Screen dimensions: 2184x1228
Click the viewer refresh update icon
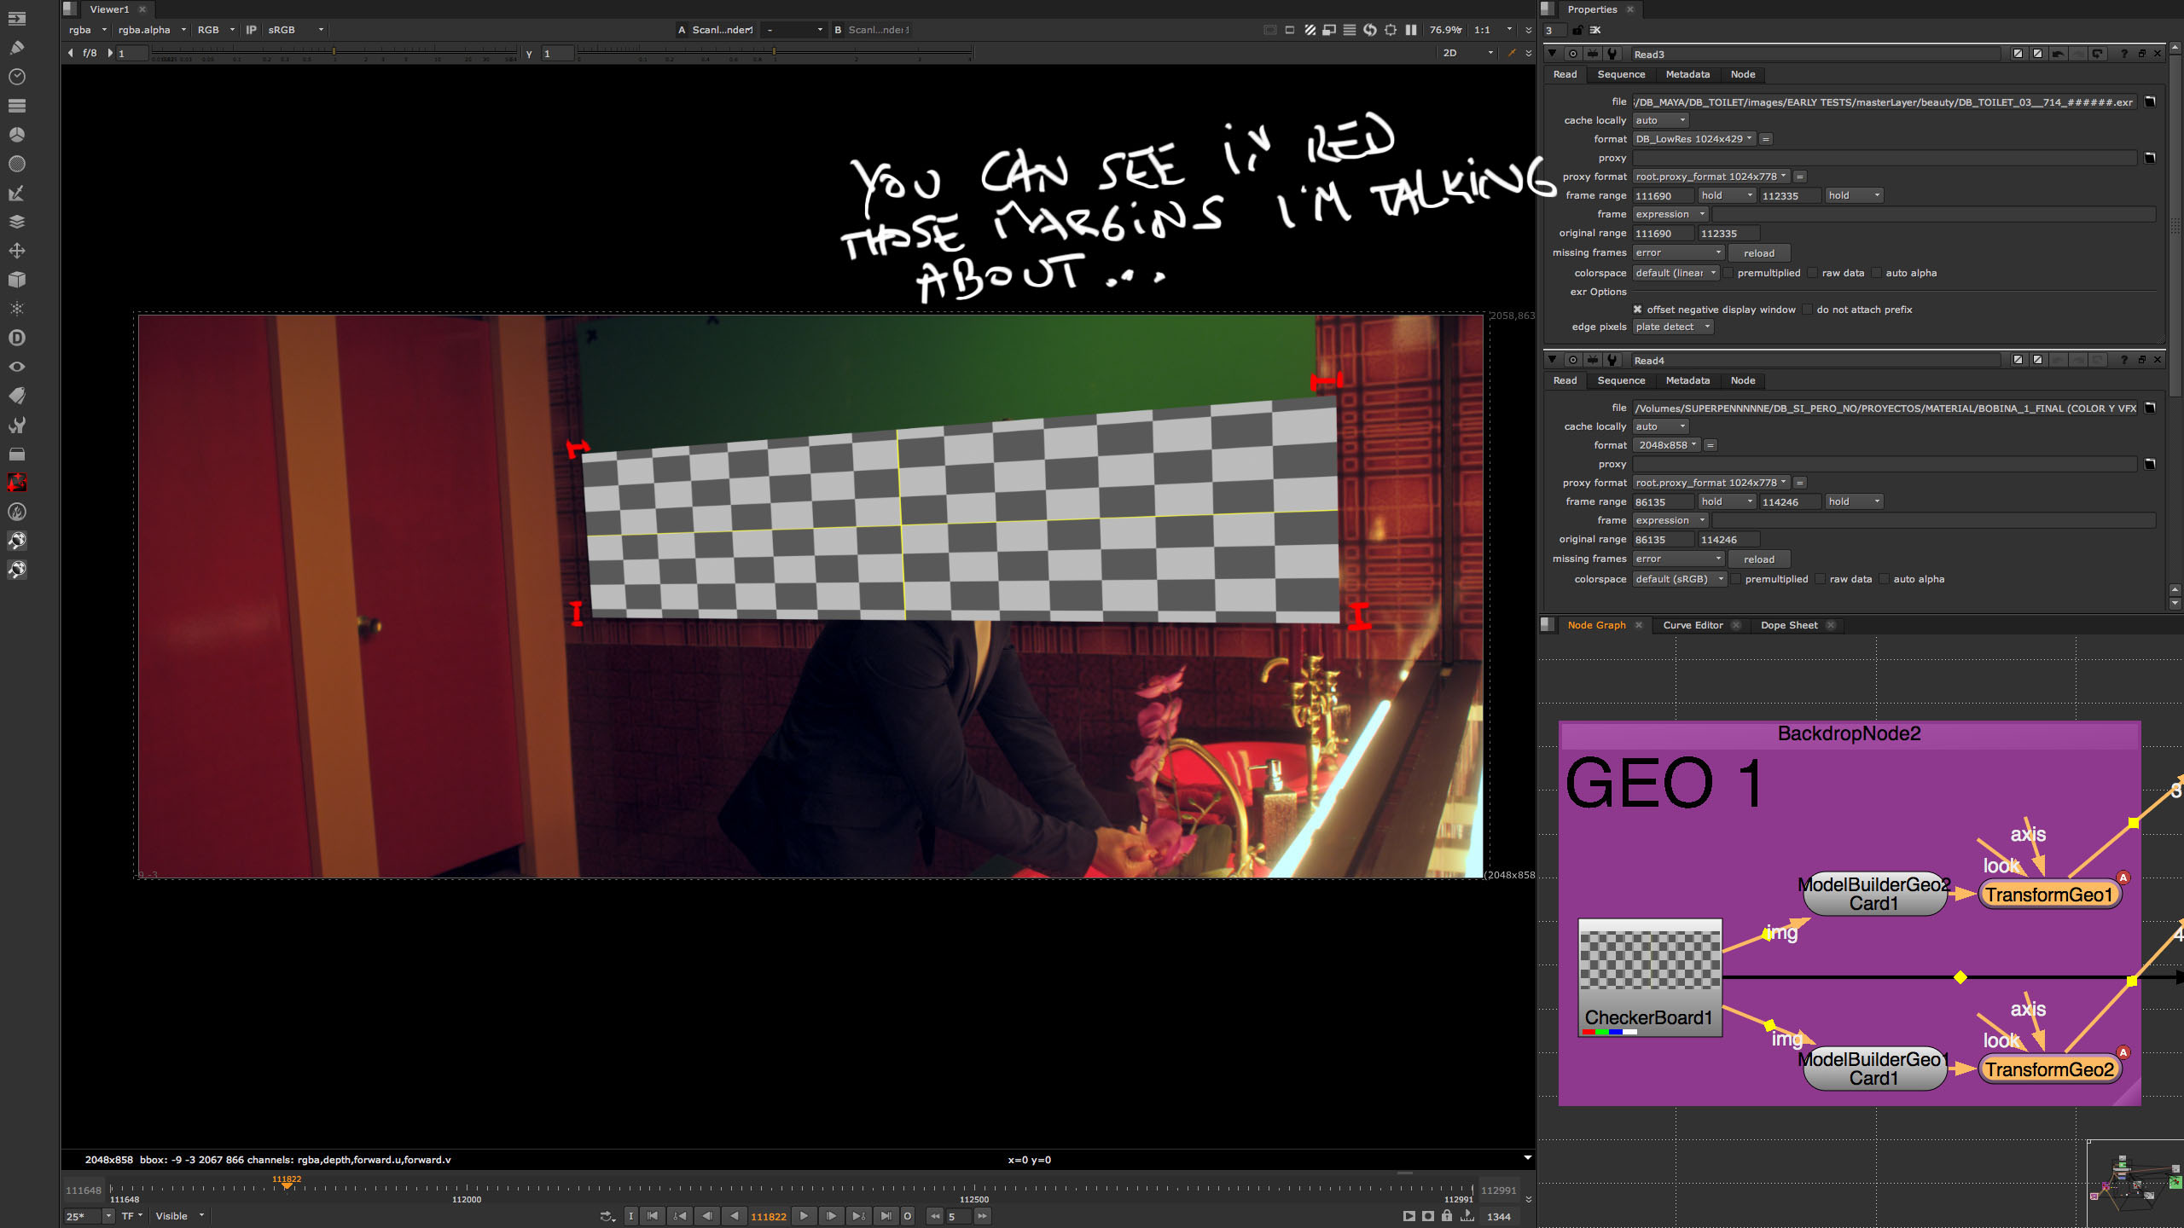click(x=1370, y=30)
